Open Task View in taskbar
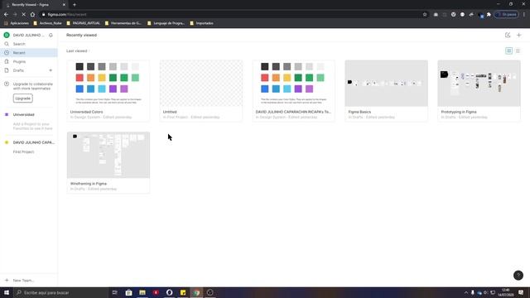 (x=115, y=292)
